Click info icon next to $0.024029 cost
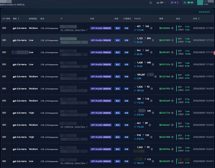215x168 pixels. (x=172, y=161)
